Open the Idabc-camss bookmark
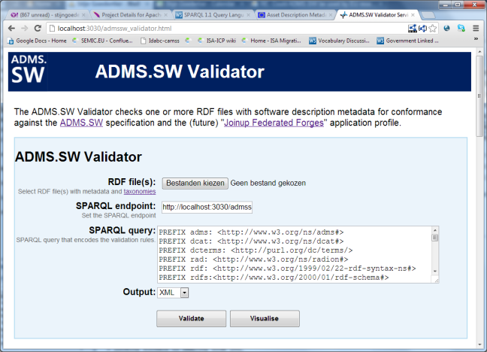The height and width of the screenshot is (352, 487). 160,41
